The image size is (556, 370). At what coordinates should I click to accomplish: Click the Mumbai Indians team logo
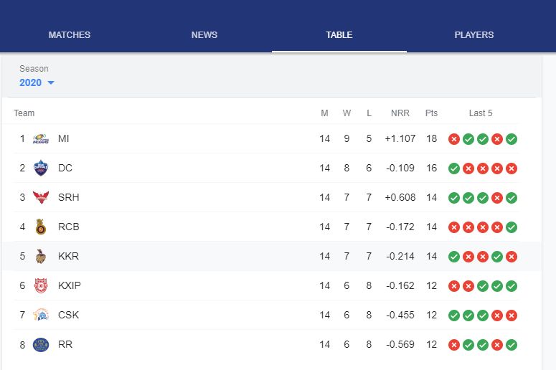pos(41,138)
